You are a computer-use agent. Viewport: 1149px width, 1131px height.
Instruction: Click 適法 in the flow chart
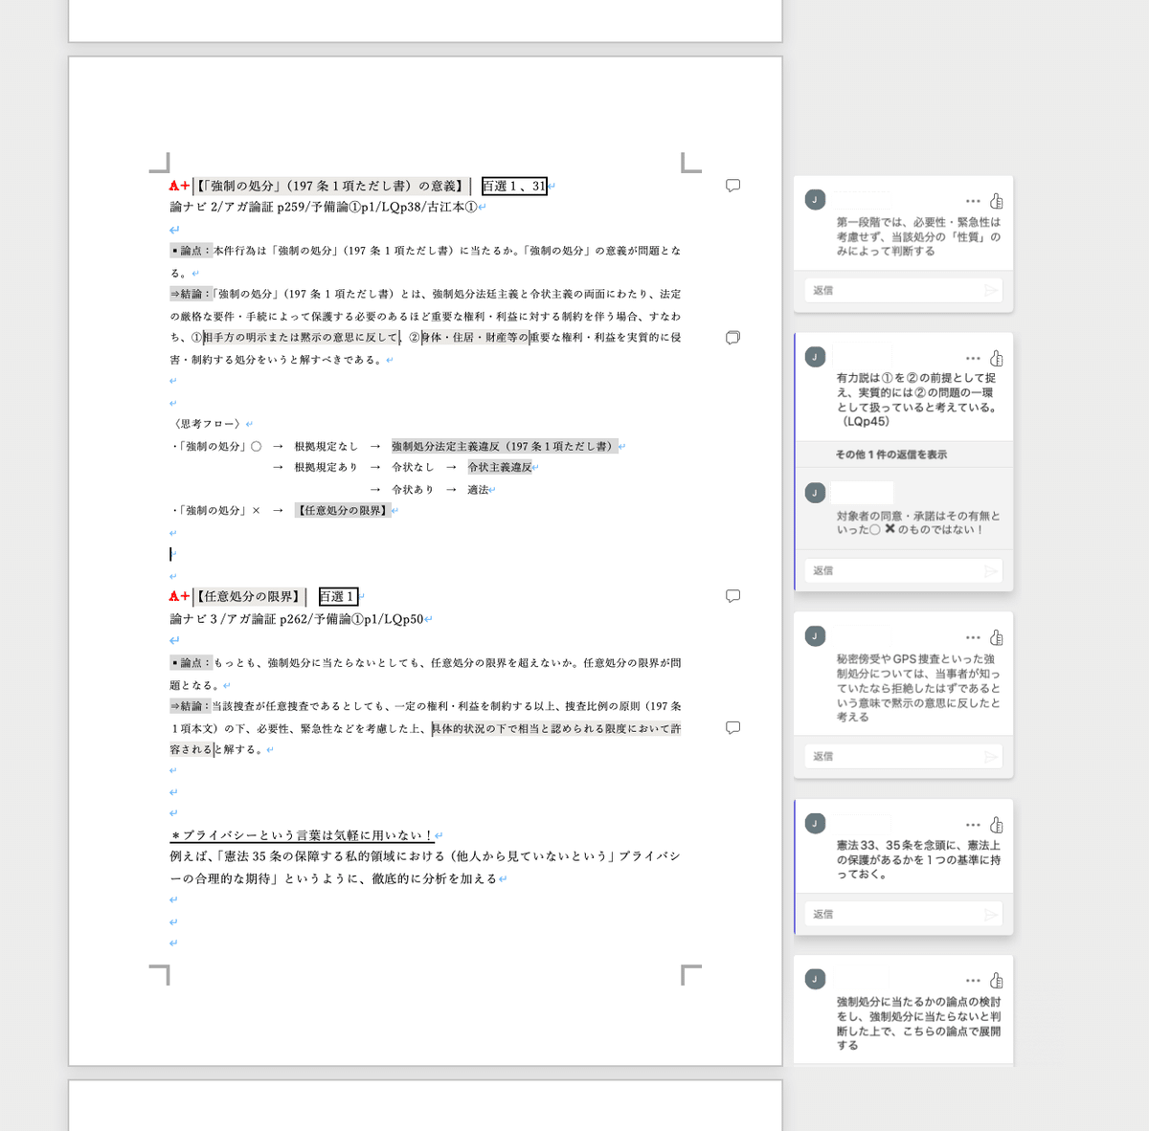478,490
